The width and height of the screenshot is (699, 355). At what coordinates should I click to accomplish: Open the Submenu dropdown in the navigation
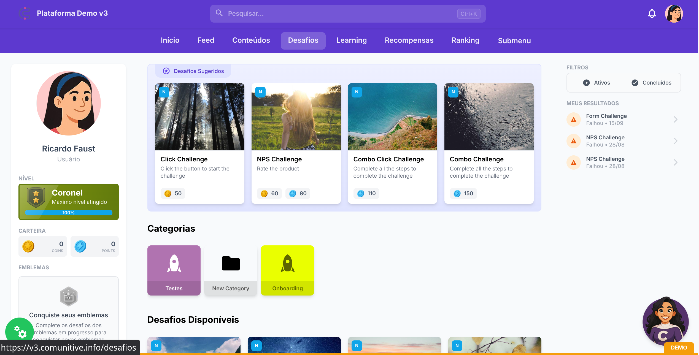tap(514, 41)
